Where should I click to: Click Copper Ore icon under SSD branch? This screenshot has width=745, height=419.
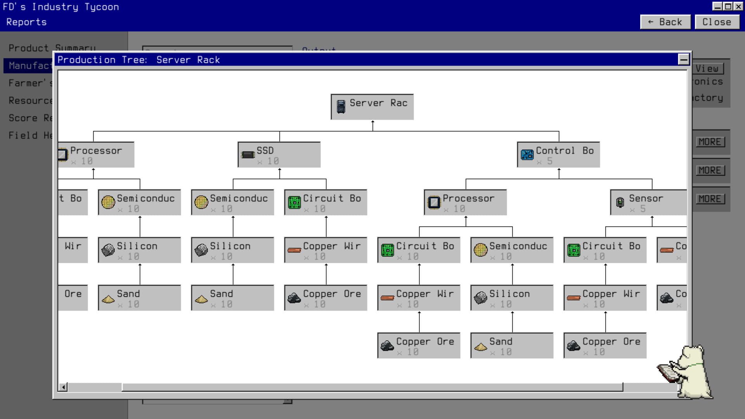tap(294, 298)
